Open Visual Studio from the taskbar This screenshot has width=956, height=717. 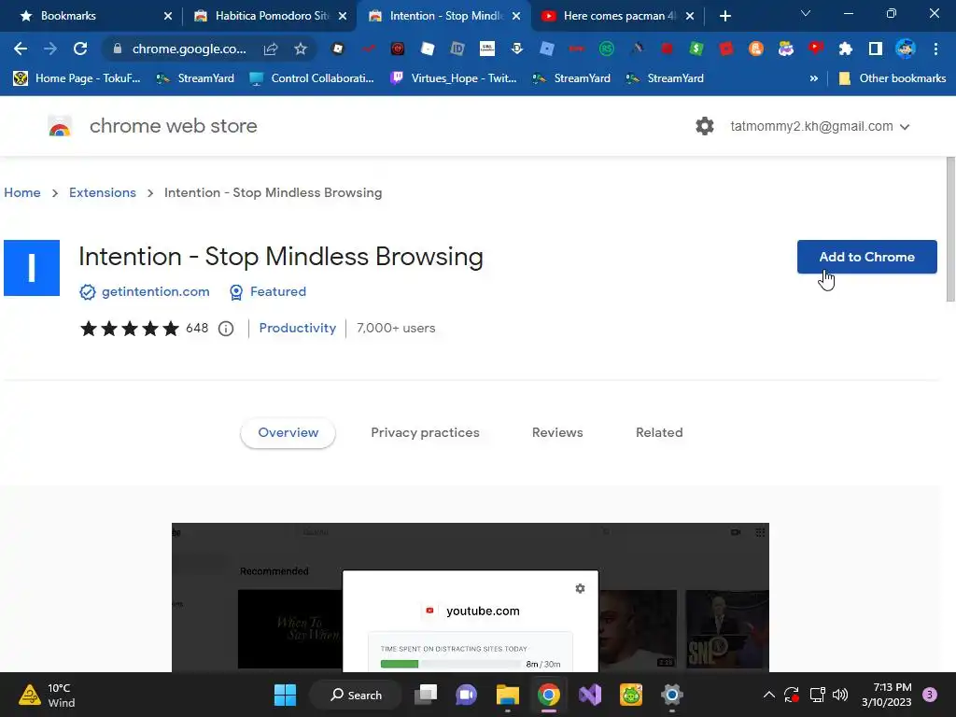point(590,695)
